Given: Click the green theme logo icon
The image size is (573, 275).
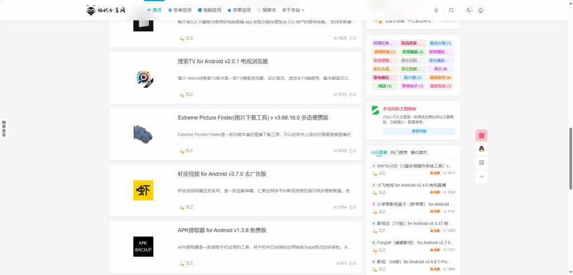Looking at the screenshot, I should (x=375, y=110).
